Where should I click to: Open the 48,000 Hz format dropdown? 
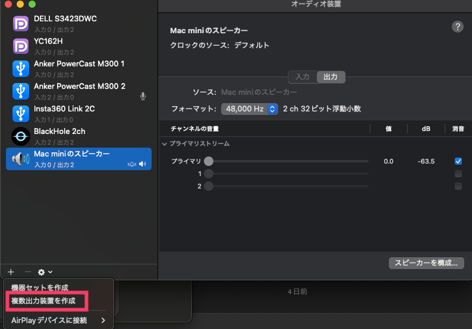[x=249, y=109]
